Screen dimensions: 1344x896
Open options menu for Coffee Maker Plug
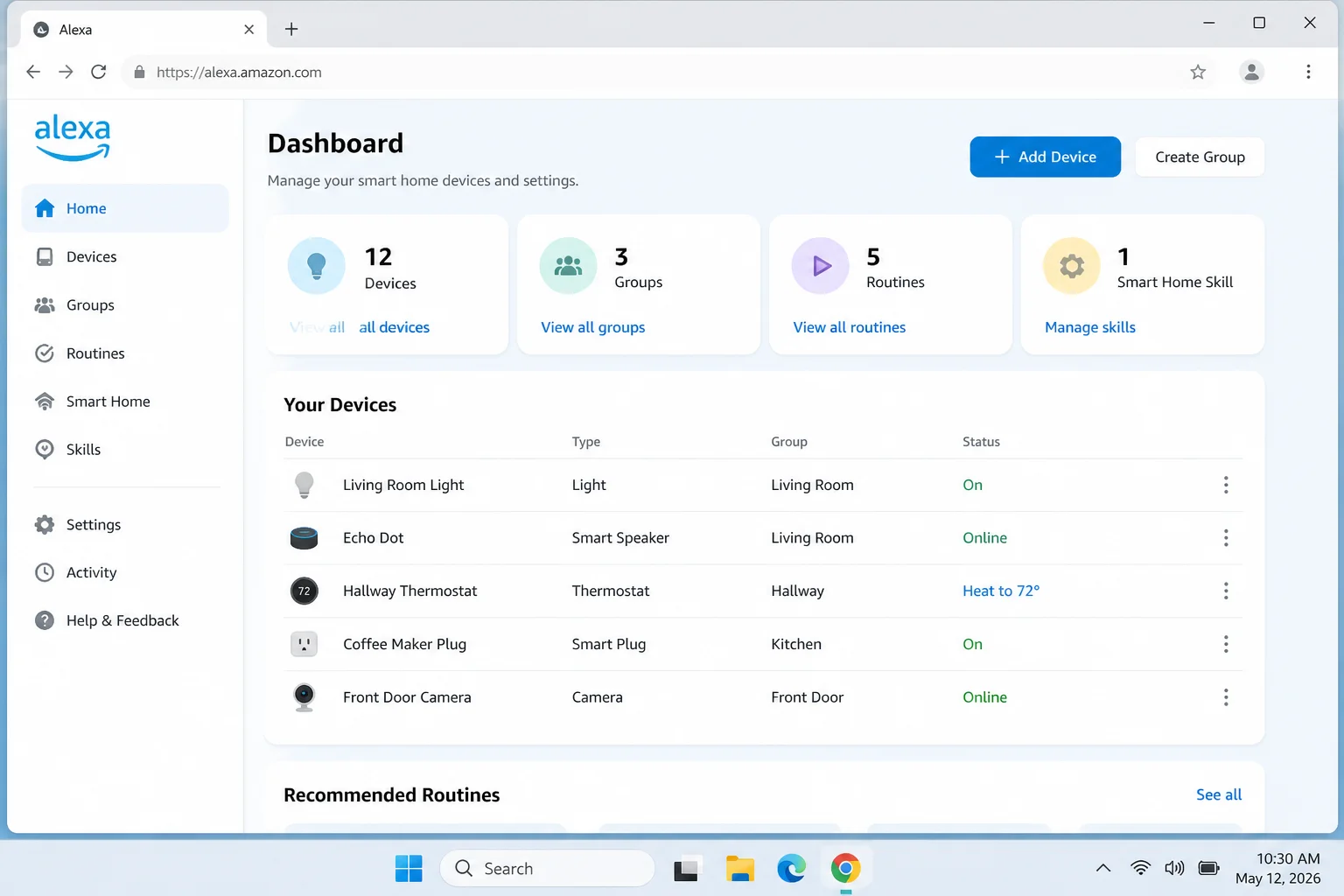click(x=1226, y=645)
